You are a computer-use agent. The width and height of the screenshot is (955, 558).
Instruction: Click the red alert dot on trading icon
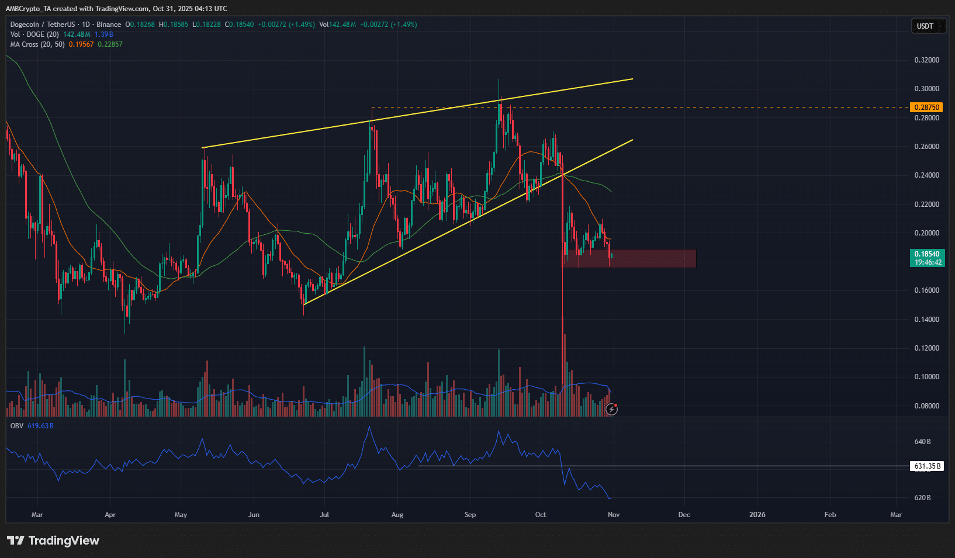pyautogui.click(x=617, y=405)
